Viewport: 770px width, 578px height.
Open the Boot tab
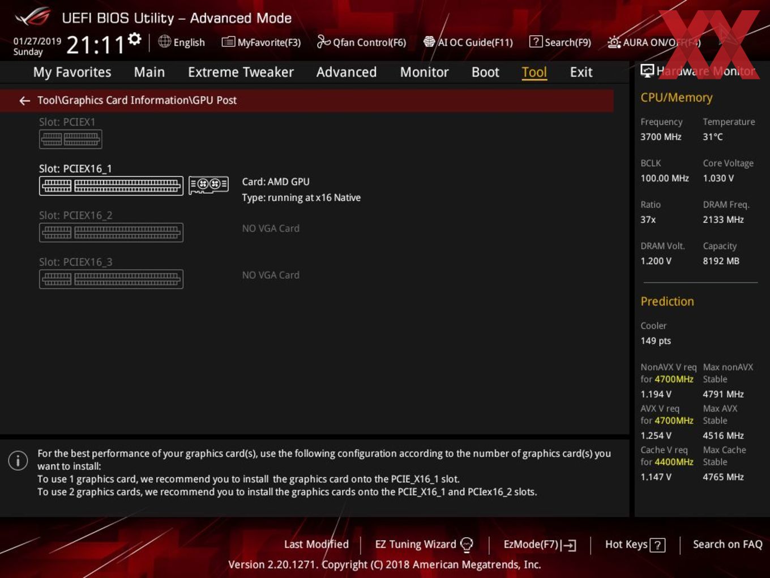tap(485, 72)
